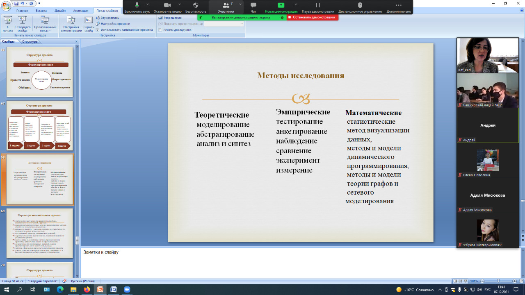Screen dimensions: 525x295
Task: Open Zoom Безопасность options
Action: point(196,7)
